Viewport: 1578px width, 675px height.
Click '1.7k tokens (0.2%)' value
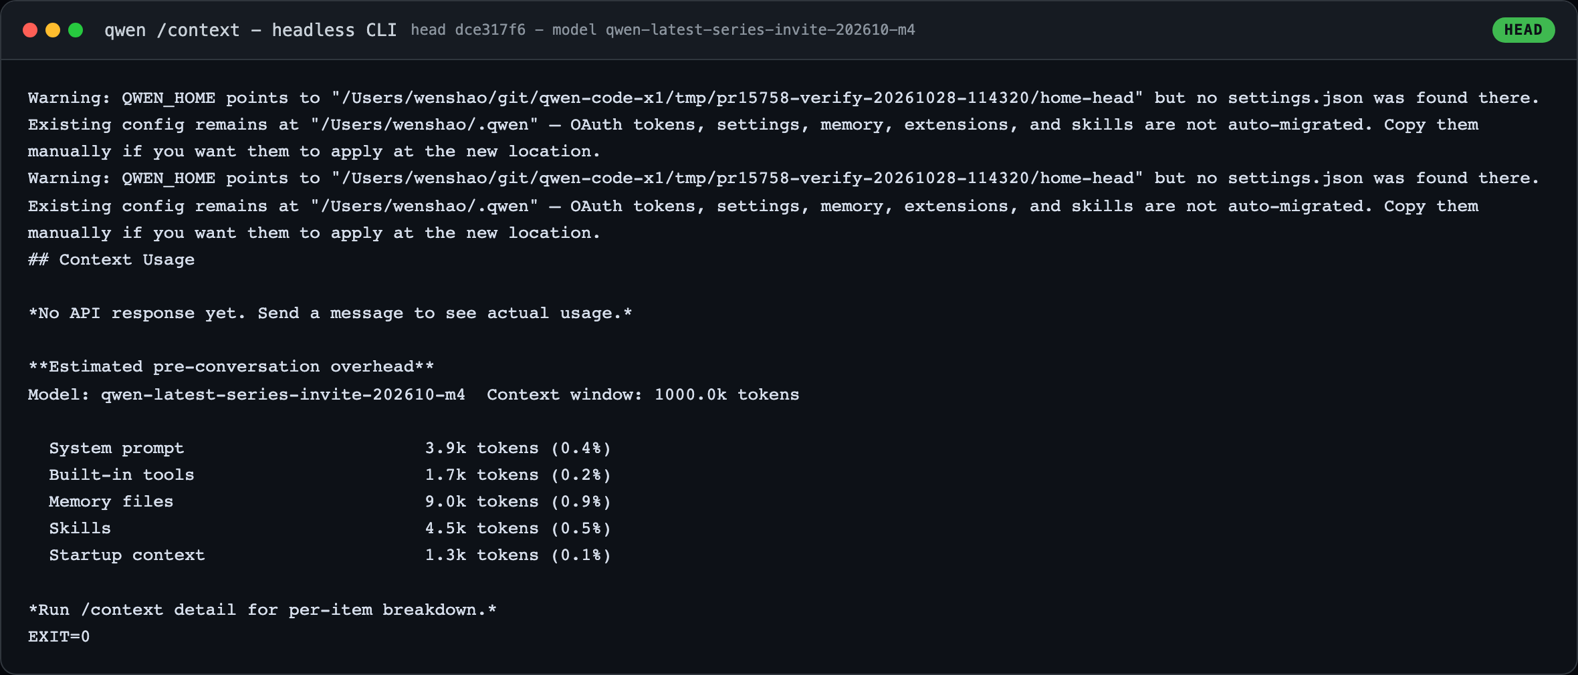[x=518, y=475]
